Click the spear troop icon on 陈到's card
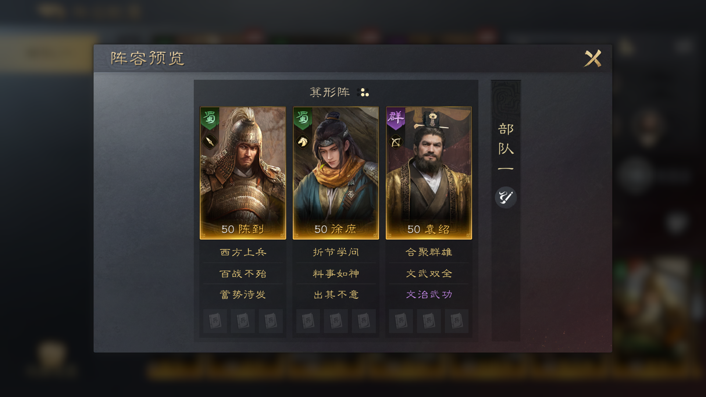 click(x=210, y=142)
